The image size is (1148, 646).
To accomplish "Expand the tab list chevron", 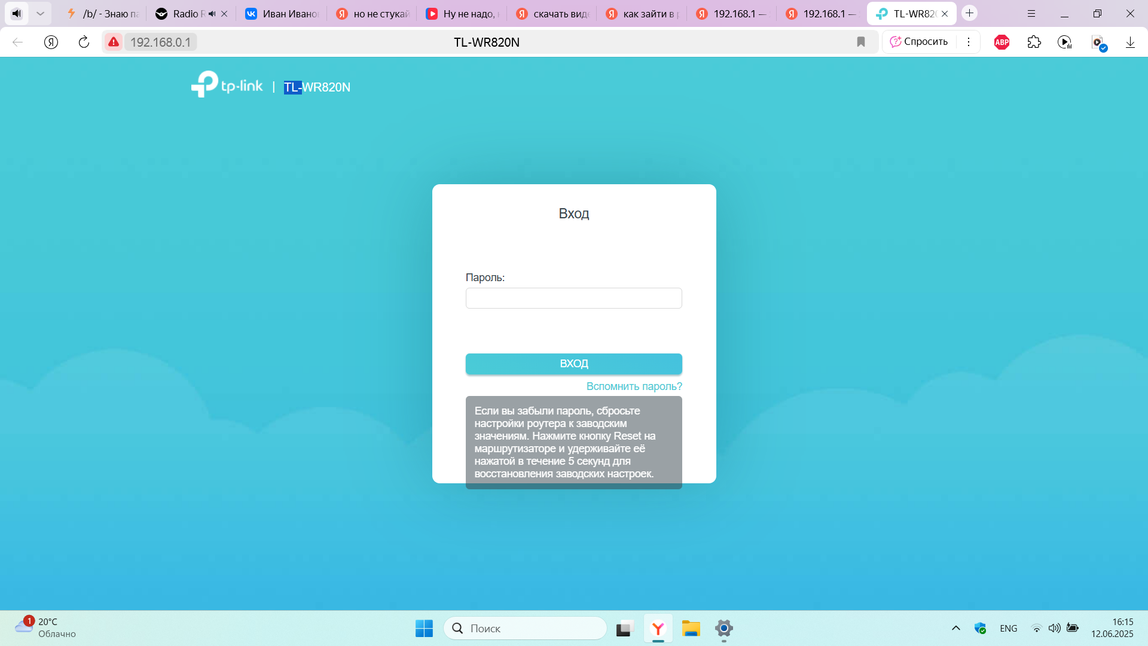I will point(40,13).
